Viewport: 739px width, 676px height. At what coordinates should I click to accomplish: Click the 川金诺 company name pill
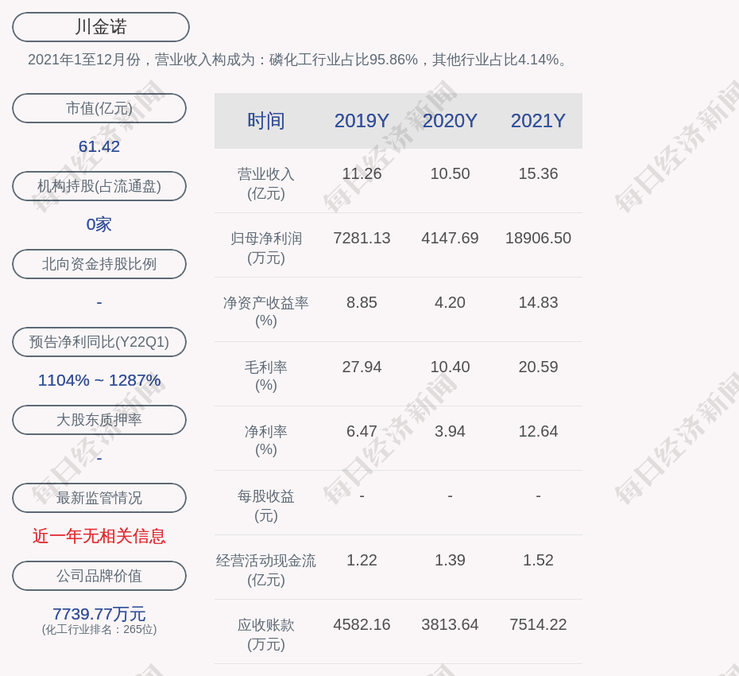[101, 27]
